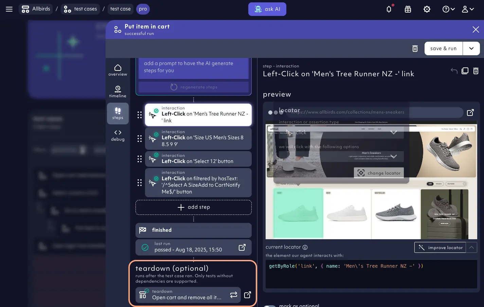Open the hamburger main menu

9,9
